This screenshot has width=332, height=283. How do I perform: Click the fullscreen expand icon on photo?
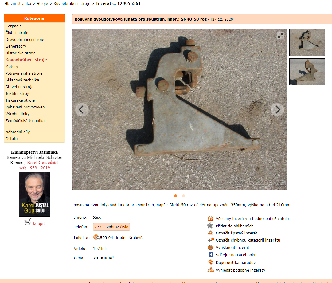[x=280, y=36]
